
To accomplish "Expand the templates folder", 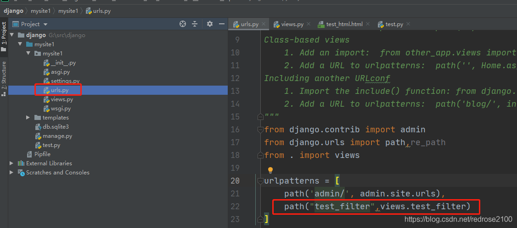I will click(x=28, y=118).
